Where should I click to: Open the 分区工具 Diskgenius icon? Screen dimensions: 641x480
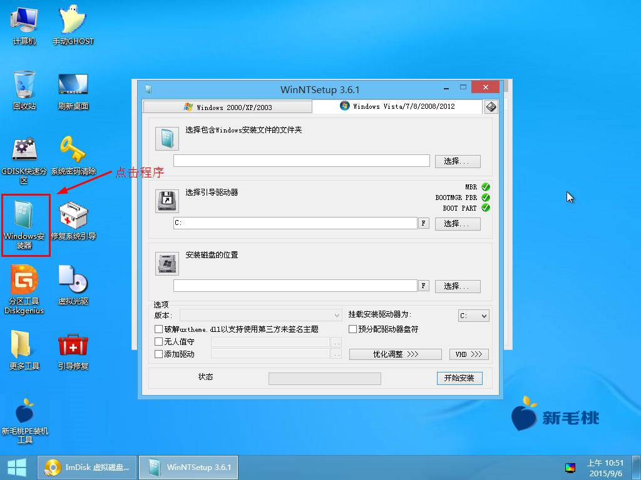tap(24, 289)
